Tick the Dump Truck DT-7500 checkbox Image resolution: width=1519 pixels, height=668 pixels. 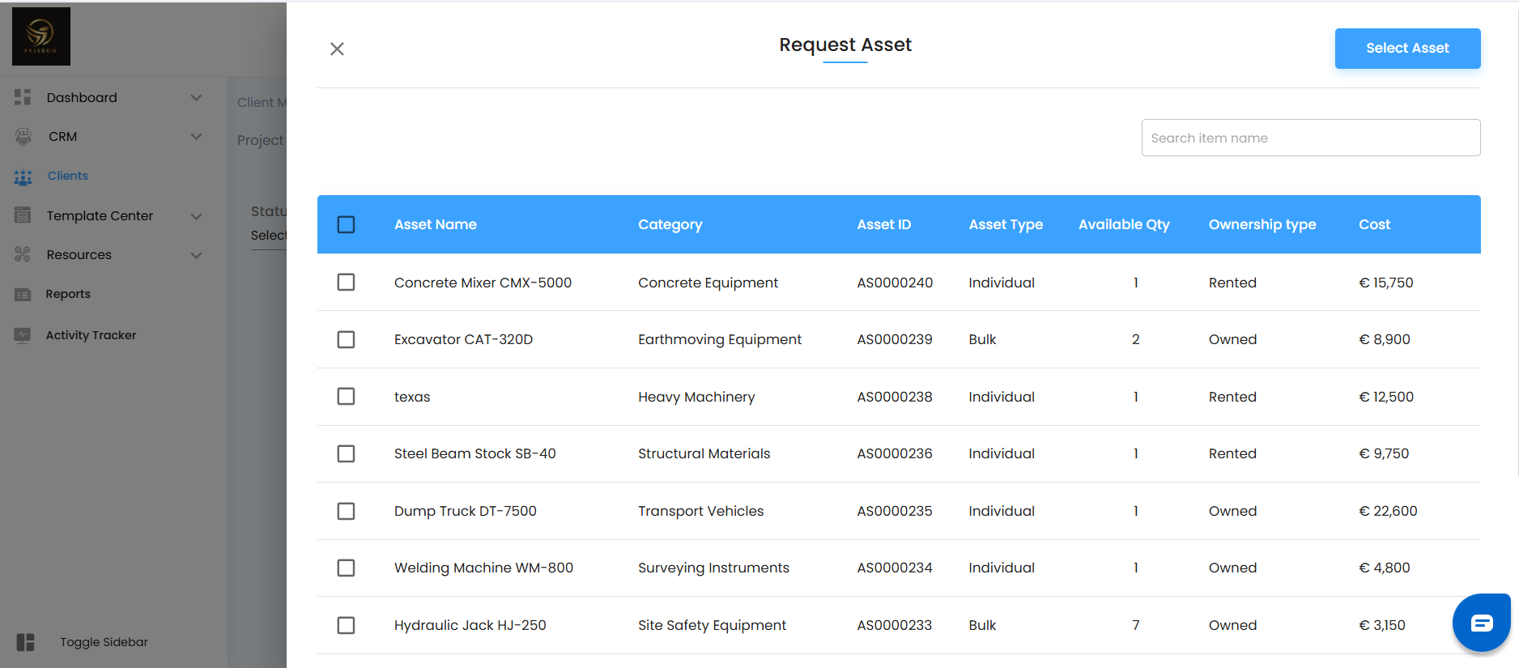[347, 511]
